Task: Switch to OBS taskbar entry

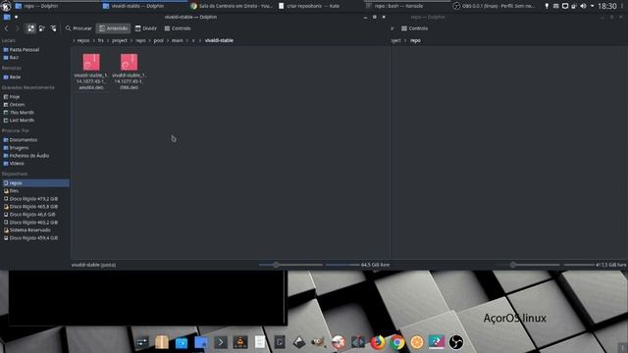Action: (495, 6)
